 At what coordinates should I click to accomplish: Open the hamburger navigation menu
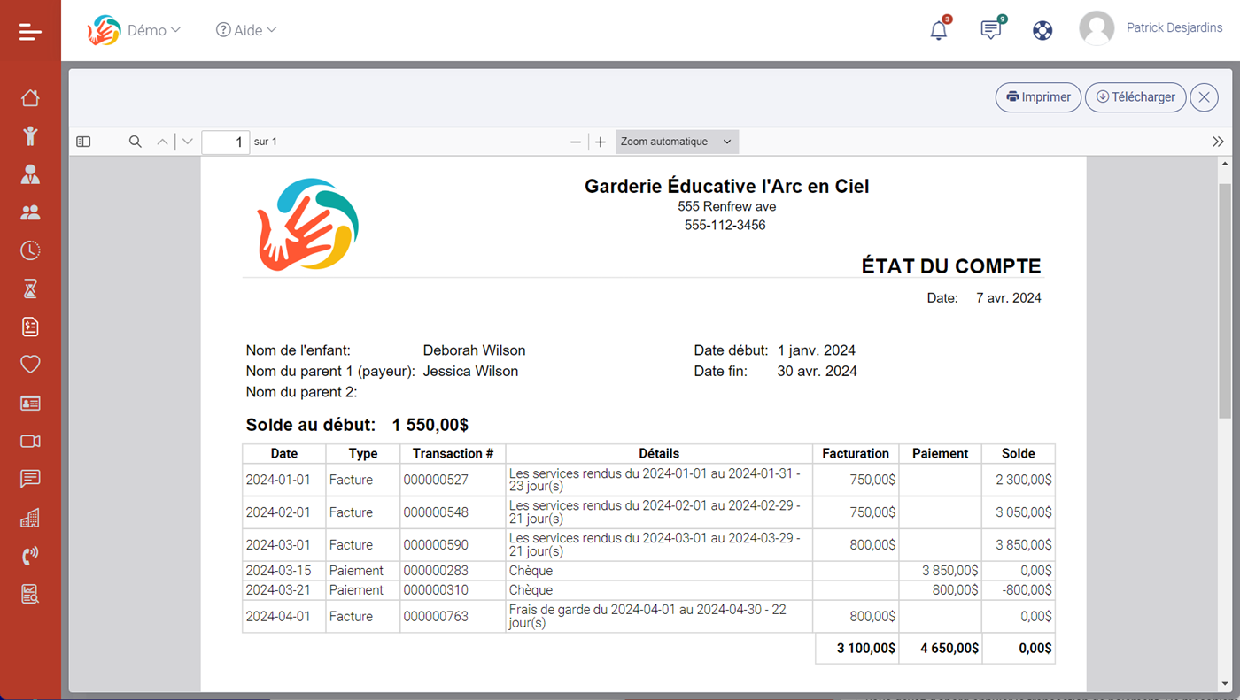(30, 32)
